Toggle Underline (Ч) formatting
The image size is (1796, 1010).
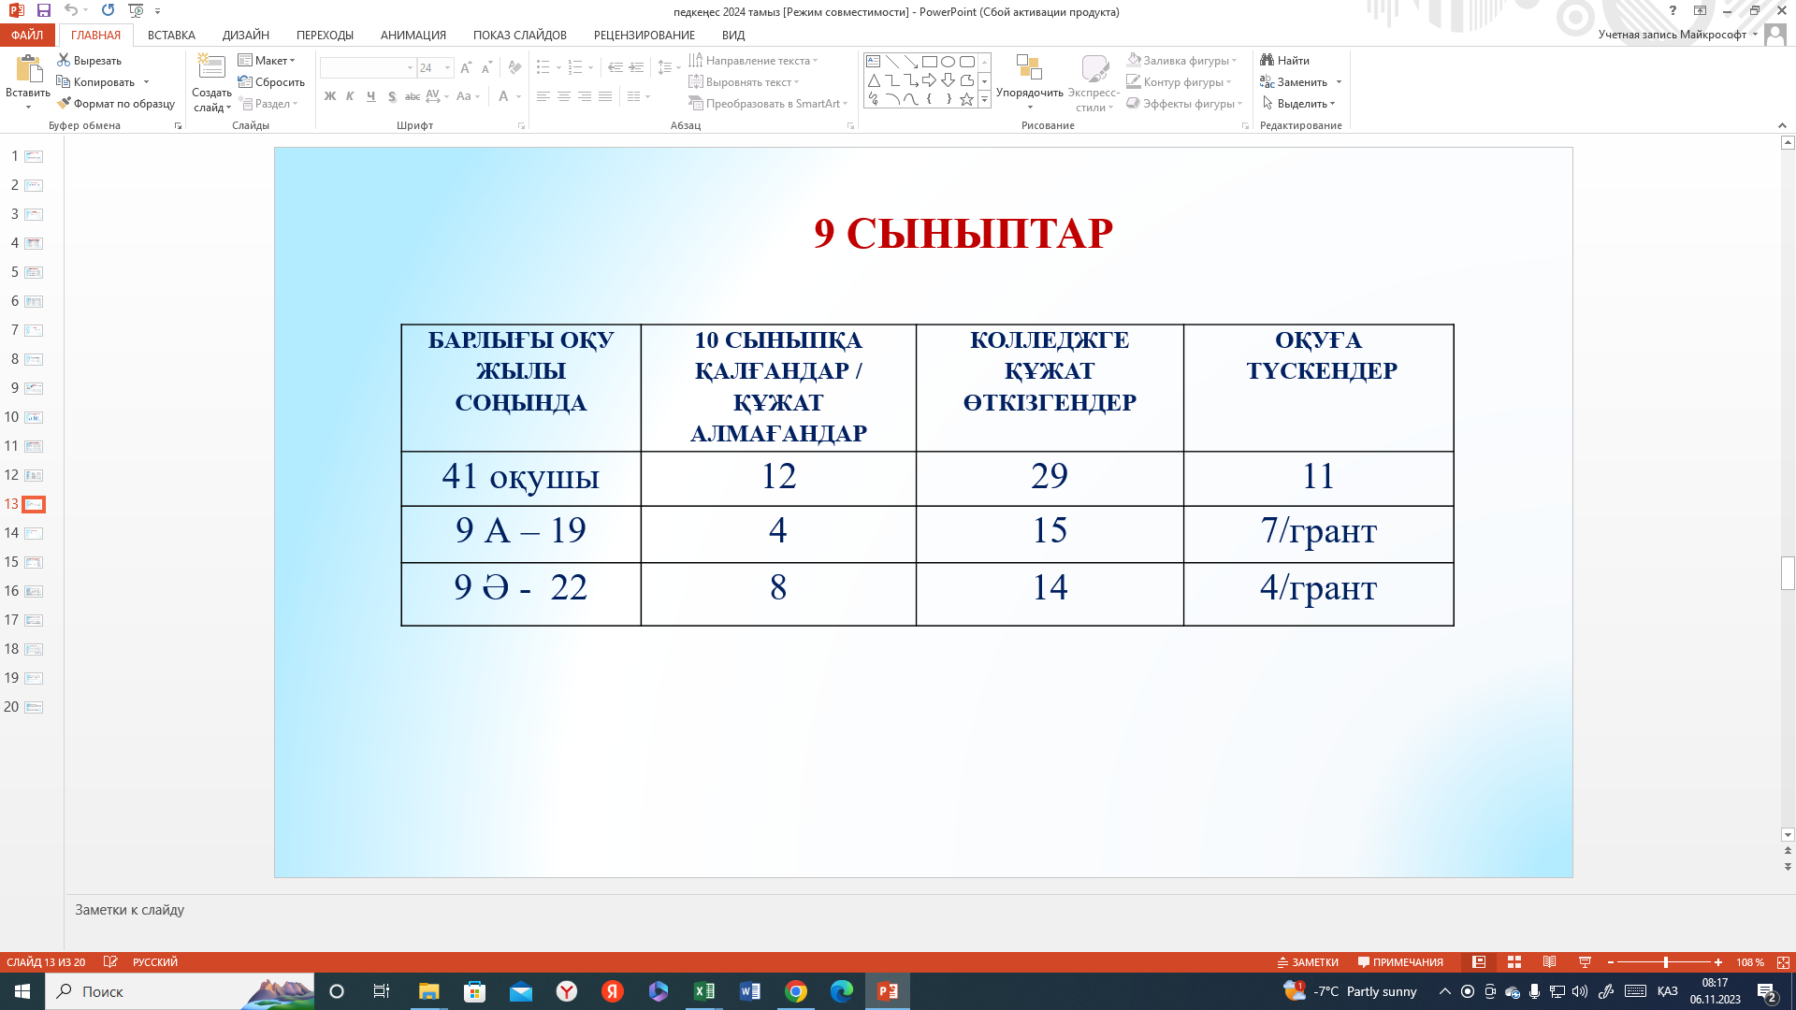(x=370, y=96)
